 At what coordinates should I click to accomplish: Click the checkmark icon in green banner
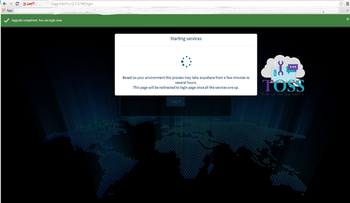tap(7, 21)
